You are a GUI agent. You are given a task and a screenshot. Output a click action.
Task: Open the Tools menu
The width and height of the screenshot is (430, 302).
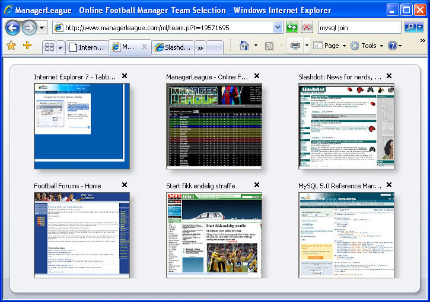click(x=367, y=46)
